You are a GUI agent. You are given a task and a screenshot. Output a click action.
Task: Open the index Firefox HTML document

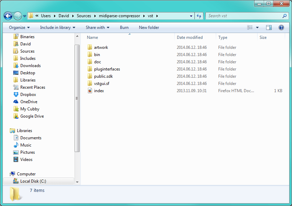click(x=99, y=90)
